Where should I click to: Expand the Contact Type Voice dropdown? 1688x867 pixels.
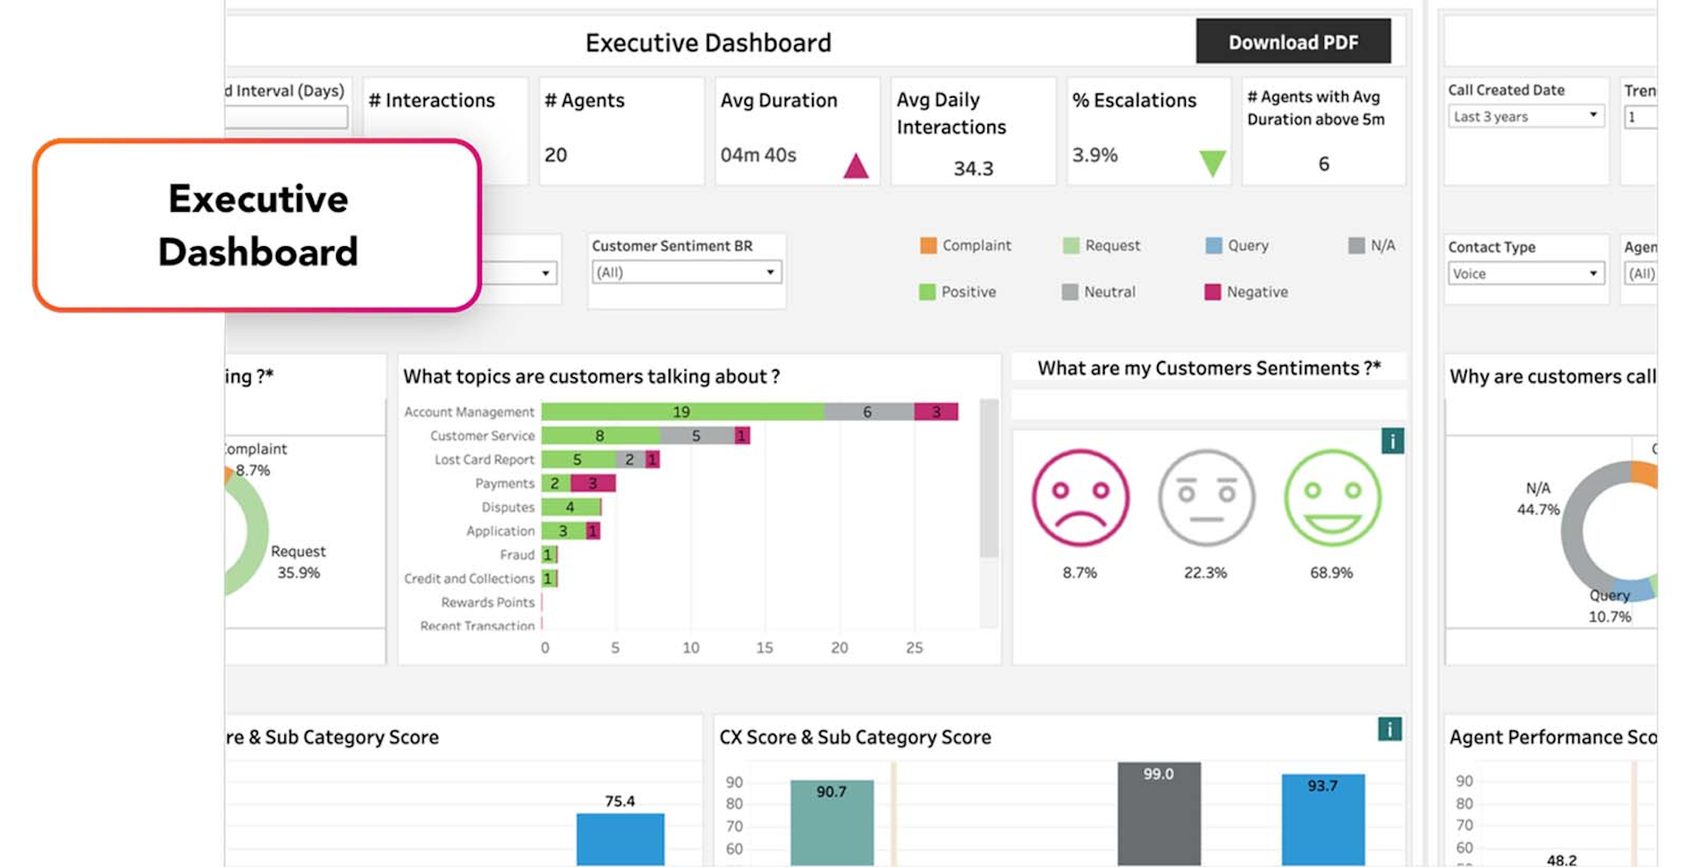coord(1525,273)
